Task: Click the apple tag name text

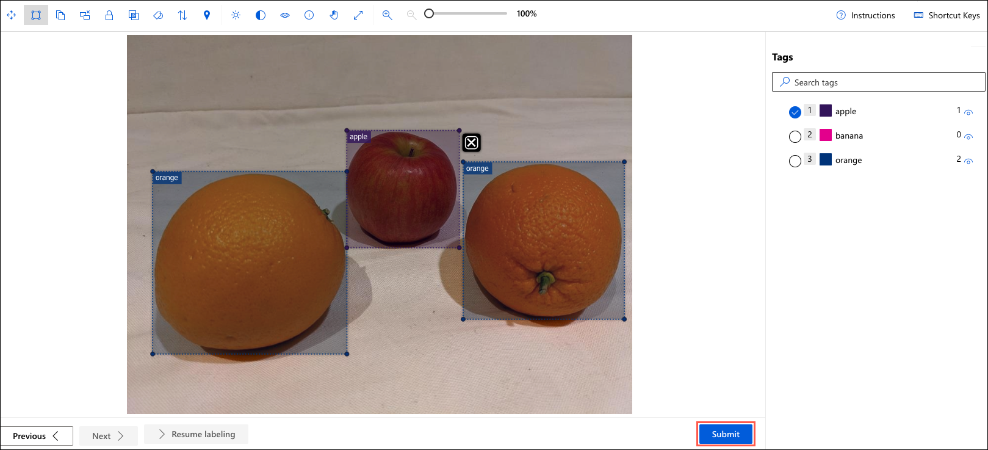Action: coord(846,111)
